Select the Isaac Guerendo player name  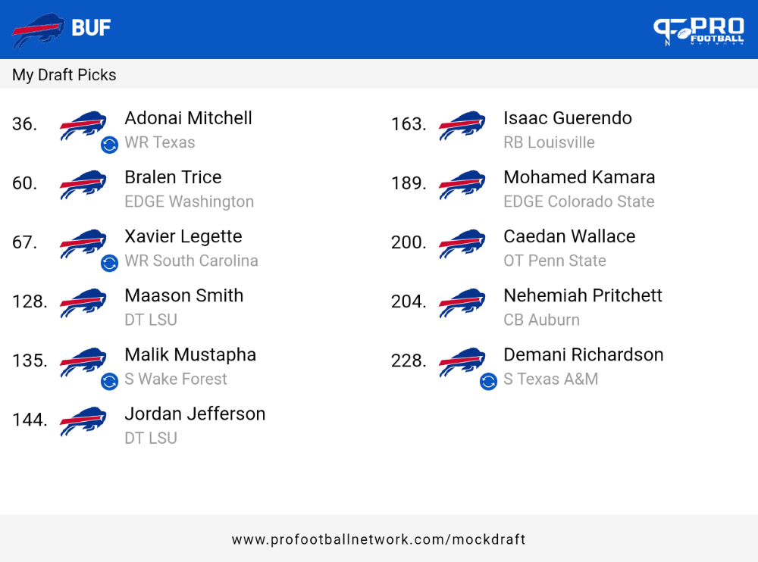[x=568, y=118]
